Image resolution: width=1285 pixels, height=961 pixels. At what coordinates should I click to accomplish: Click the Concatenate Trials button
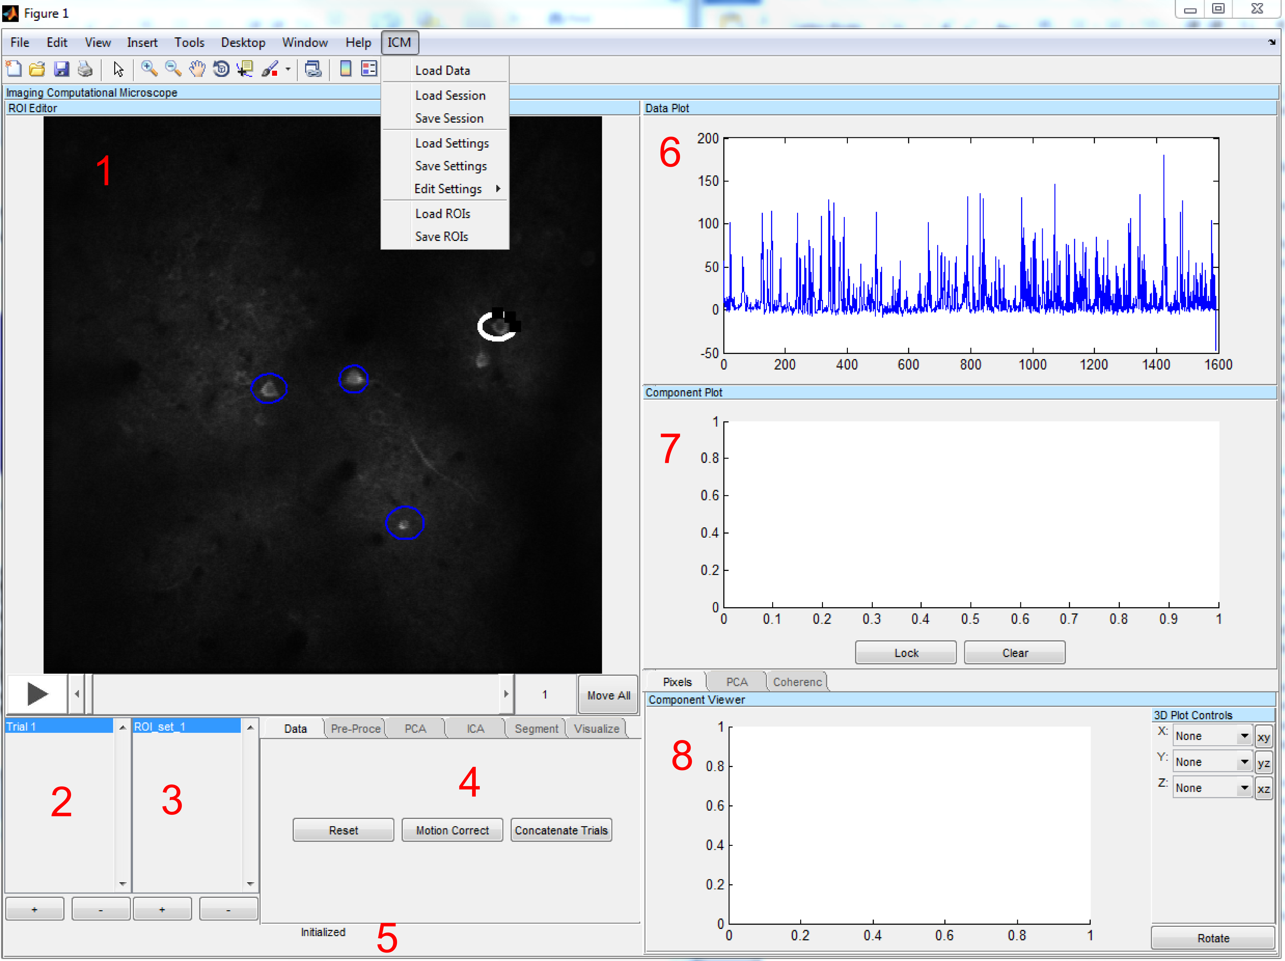pos(560,830)
